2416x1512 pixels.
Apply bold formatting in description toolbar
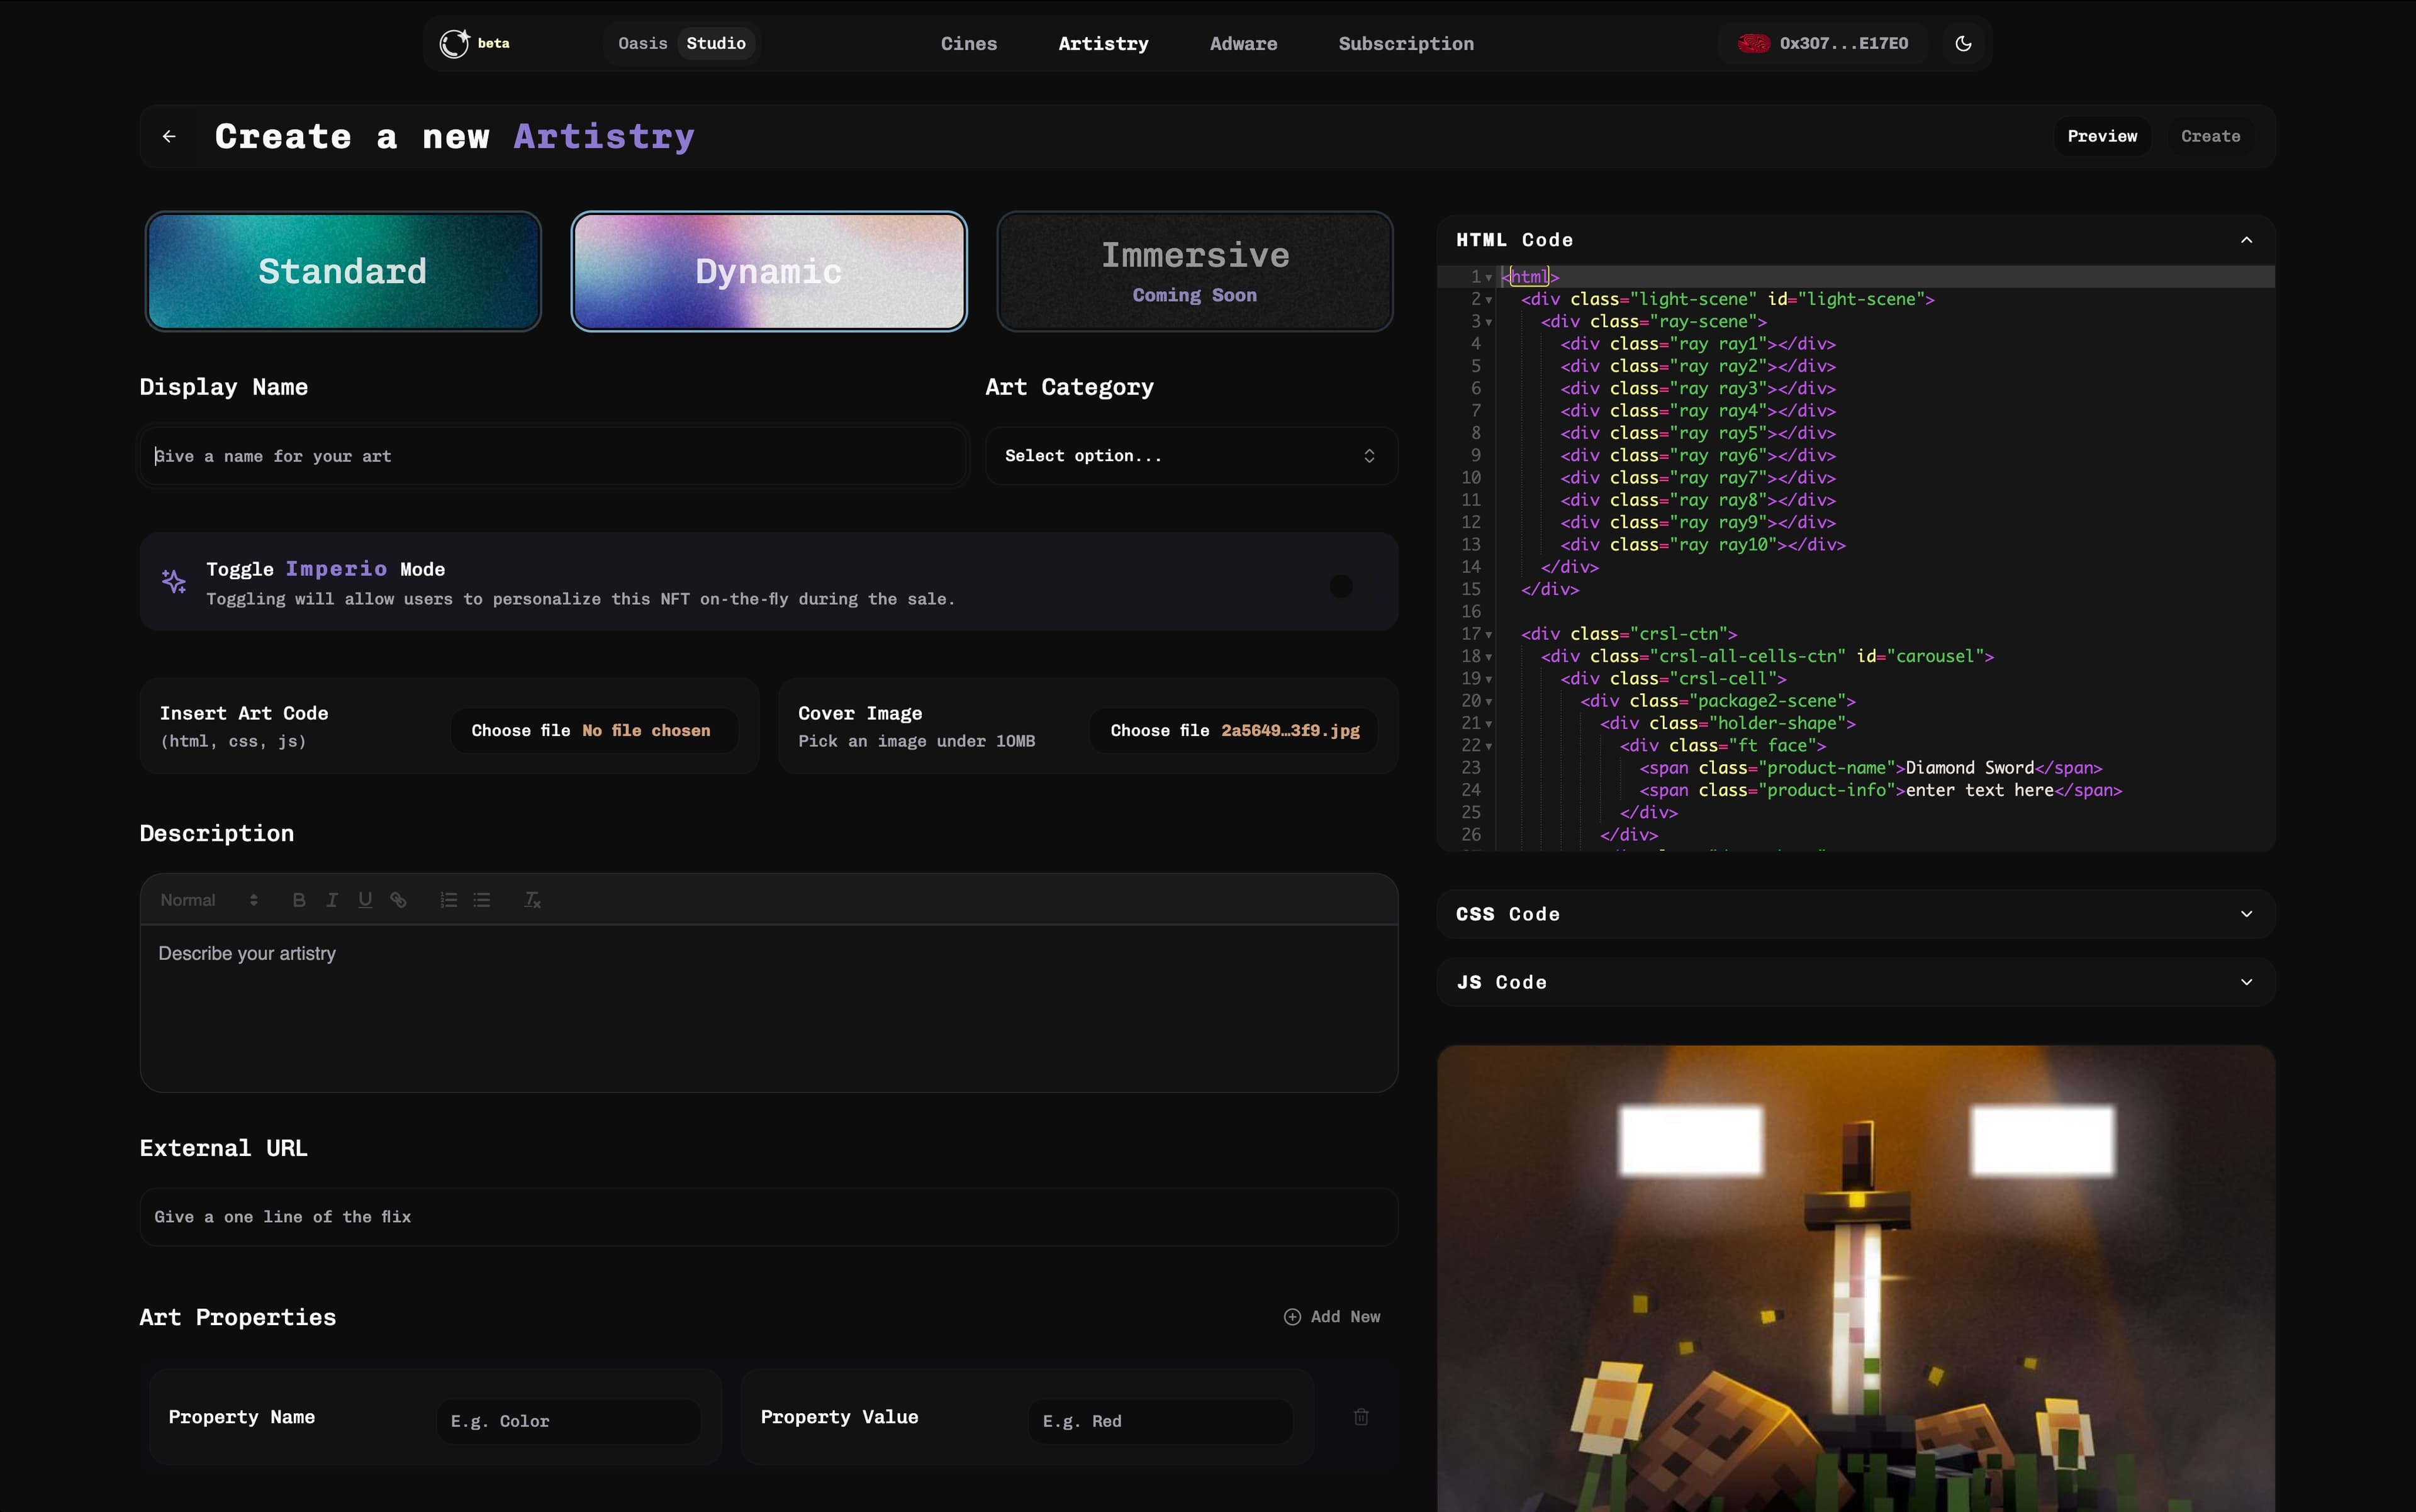298,900
